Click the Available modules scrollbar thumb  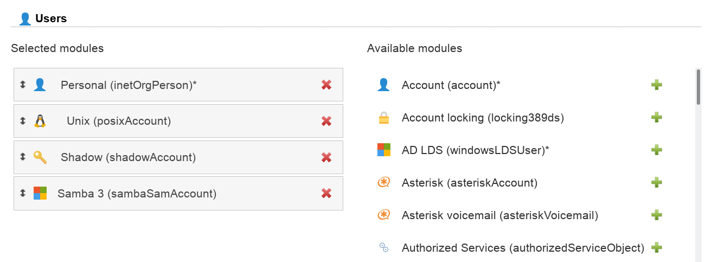click(x=698, y=87)
